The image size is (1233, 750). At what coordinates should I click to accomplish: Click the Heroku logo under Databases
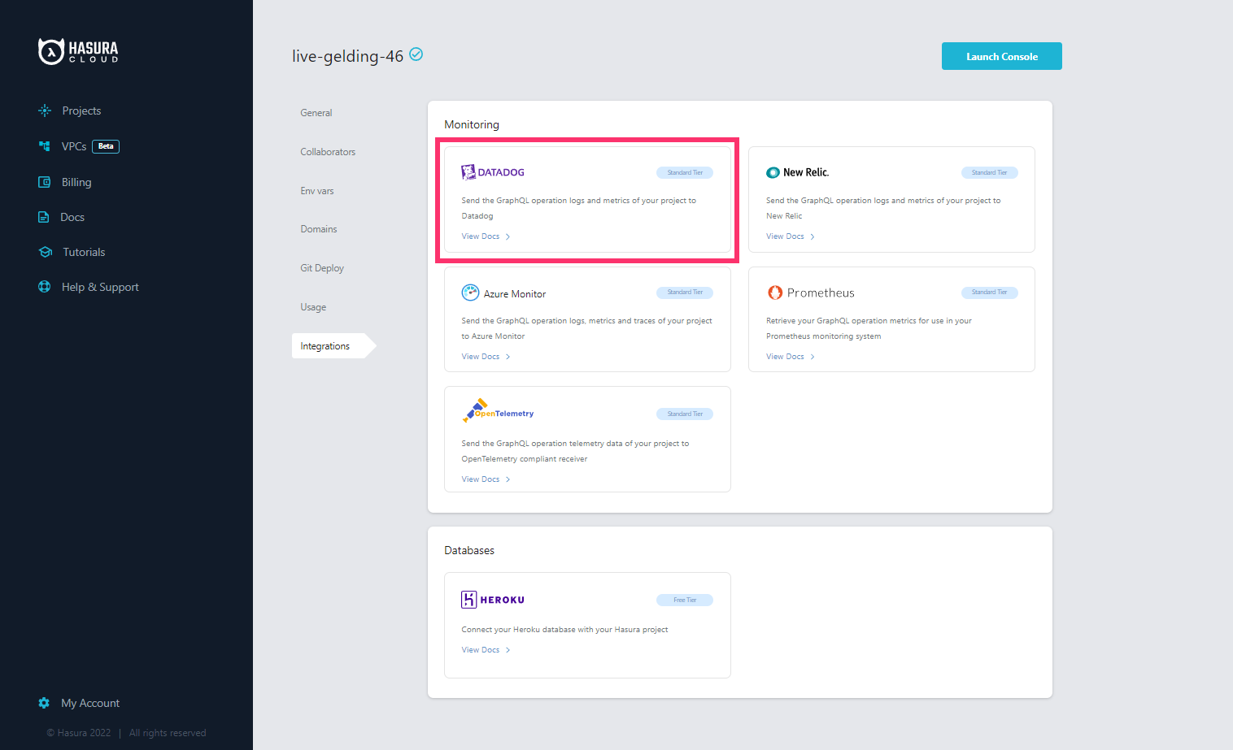point(469,599)
